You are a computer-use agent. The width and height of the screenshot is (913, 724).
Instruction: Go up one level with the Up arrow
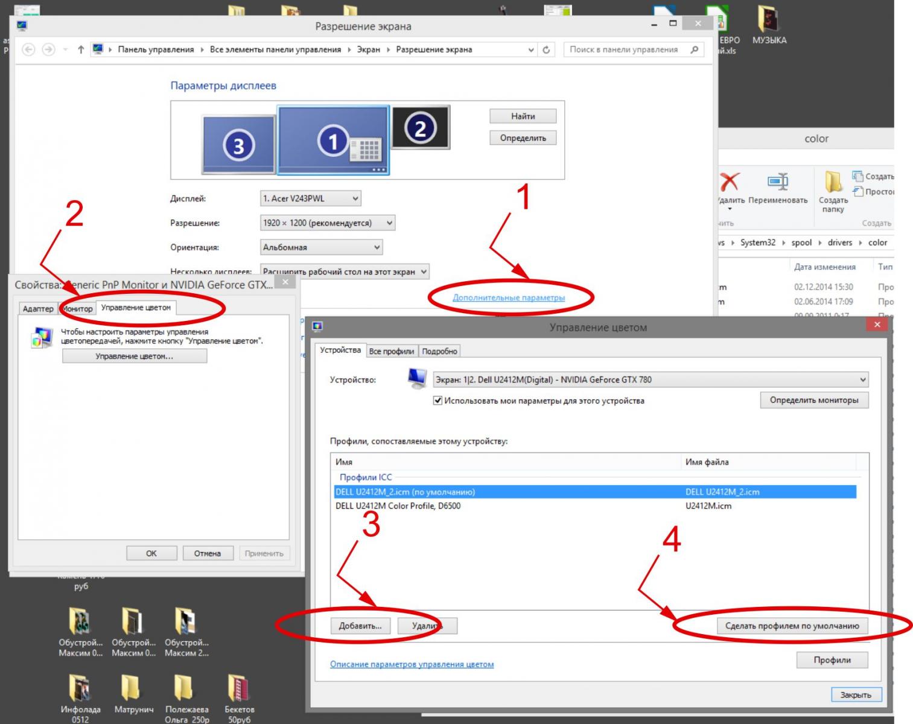click(x=81, y=49)
